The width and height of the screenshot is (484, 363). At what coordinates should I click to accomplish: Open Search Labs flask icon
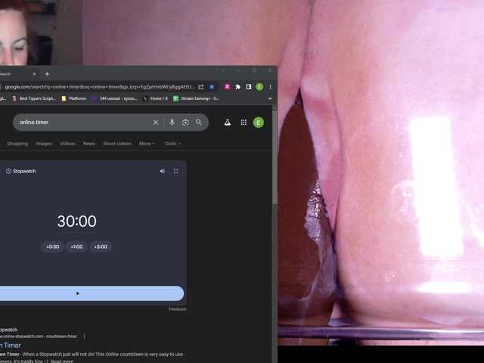[x=228, y=123]
